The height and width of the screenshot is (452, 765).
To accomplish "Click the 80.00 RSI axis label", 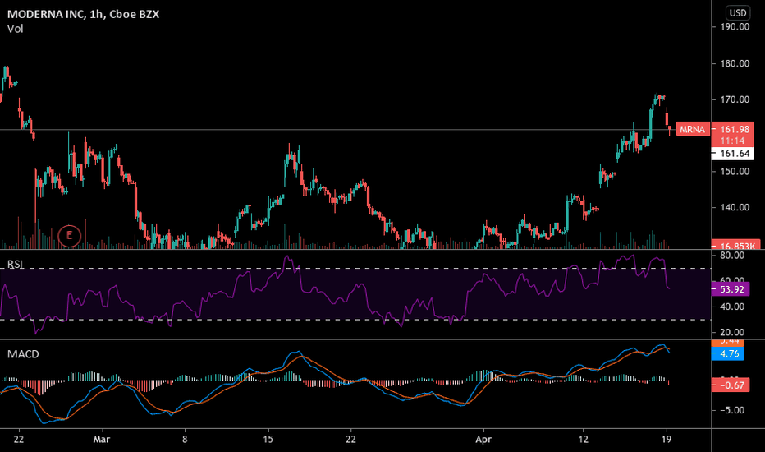I will 732,256.
